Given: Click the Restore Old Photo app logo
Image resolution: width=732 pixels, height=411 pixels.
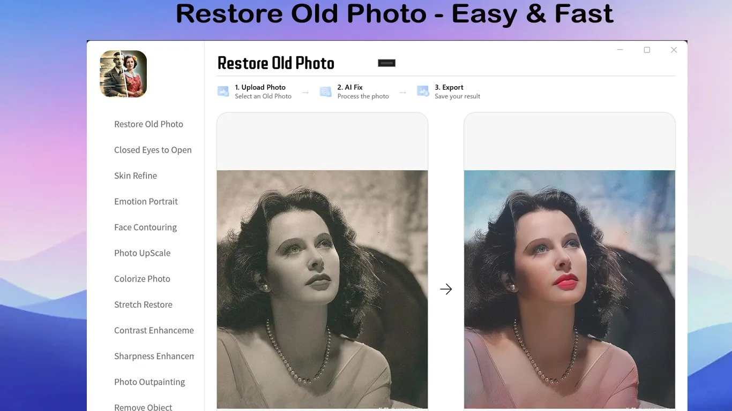Looking at the screenshot, I should pyautogui.click(x=123, y=74).
